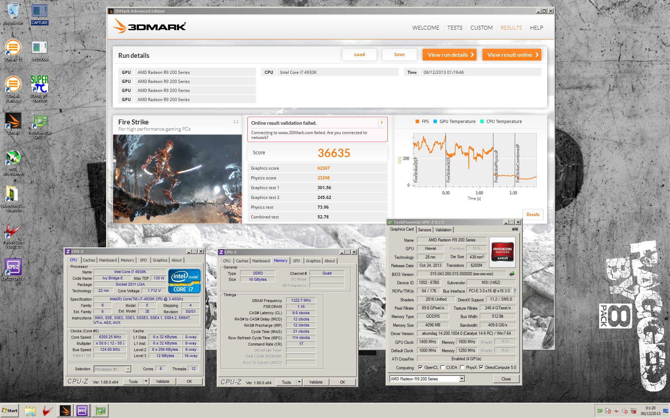This screenshot has width=670, height=418.
Task: Click View run details button
Action: click(449, 55)
